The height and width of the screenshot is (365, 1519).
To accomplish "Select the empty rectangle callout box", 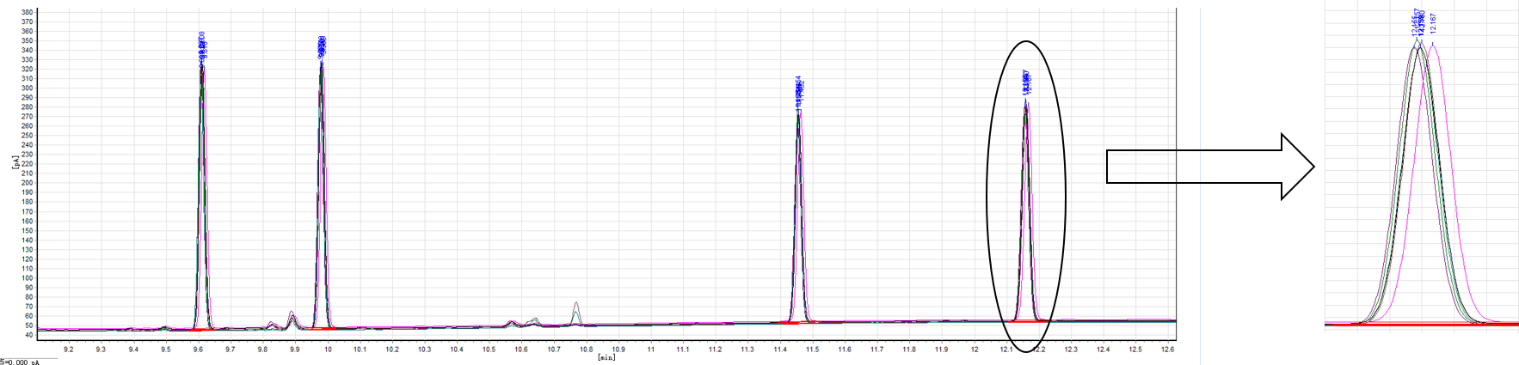I will pyautogui.click(x=1153, y=167).
